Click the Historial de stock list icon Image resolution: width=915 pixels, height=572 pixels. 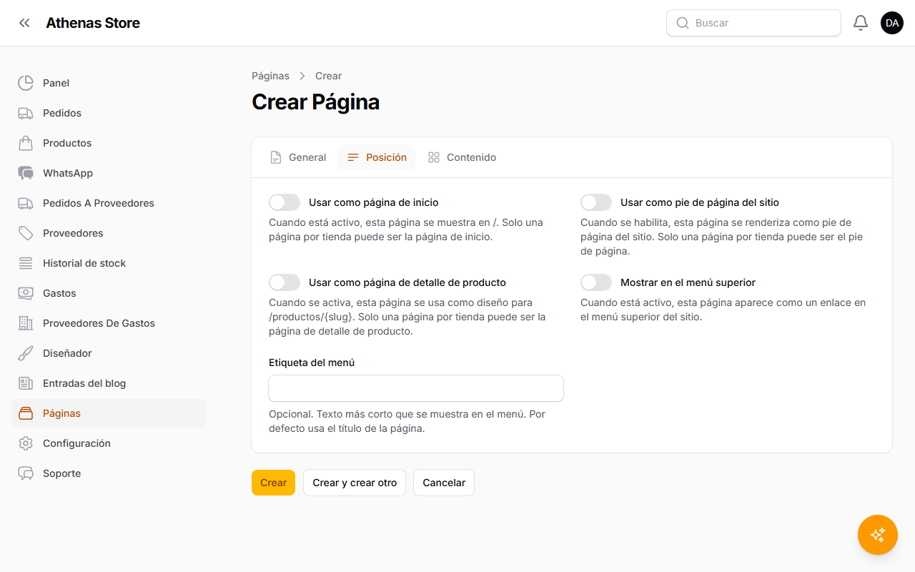(x=26, y=263)
